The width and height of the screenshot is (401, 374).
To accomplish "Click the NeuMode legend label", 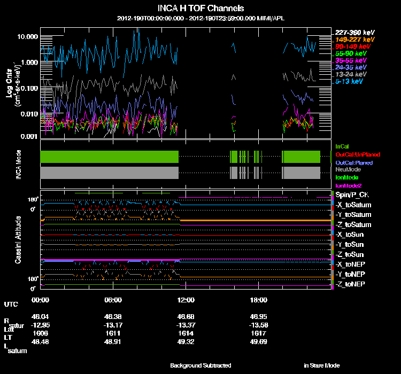I will pyautogui.click(x=348, y=169).
